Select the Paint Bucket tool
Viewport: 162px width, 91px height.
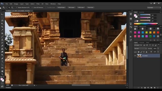point(2,49)
